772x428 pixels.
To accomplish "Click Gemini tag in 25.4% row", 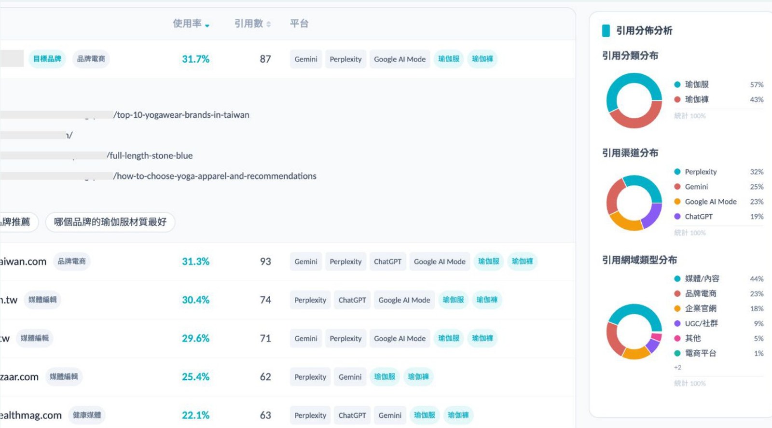I will [x=350, y=377].
